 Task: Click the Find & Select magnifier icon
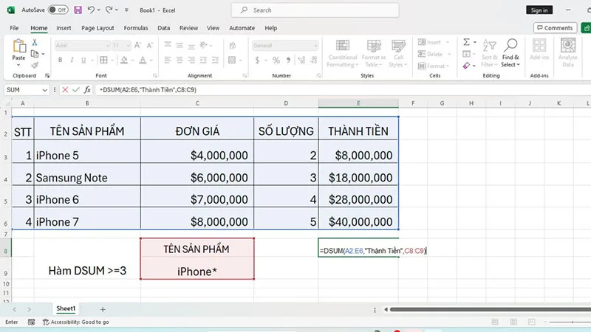510,45
